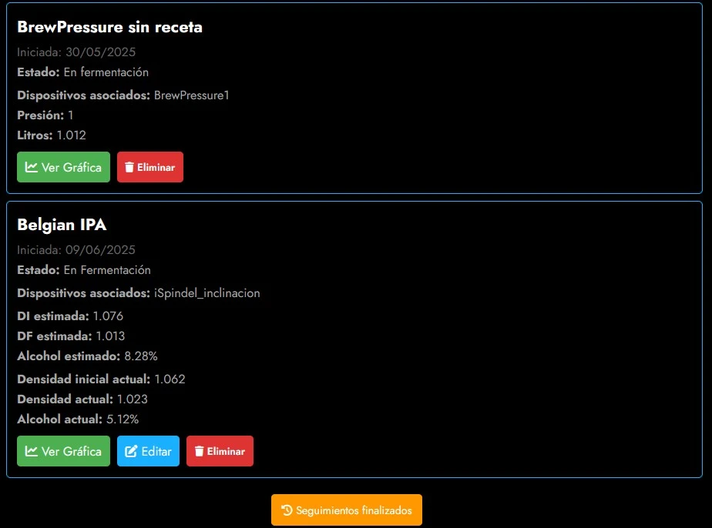This screenshot has width=712, height=528.
Task: Open the graph for BrewPressure sin receta
Action: point(63,167)
